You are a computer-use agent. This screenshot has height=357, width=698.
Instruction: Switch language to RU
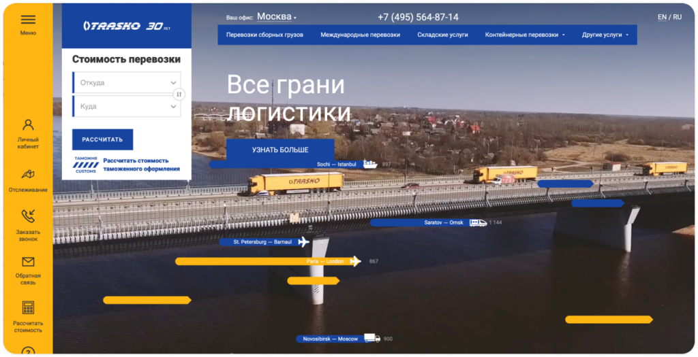(677, 17)
